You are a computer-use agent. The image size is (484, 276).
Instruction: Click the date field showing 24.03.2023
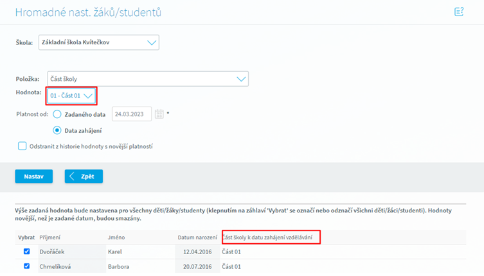pyautogui.click(x=132, y=114)
